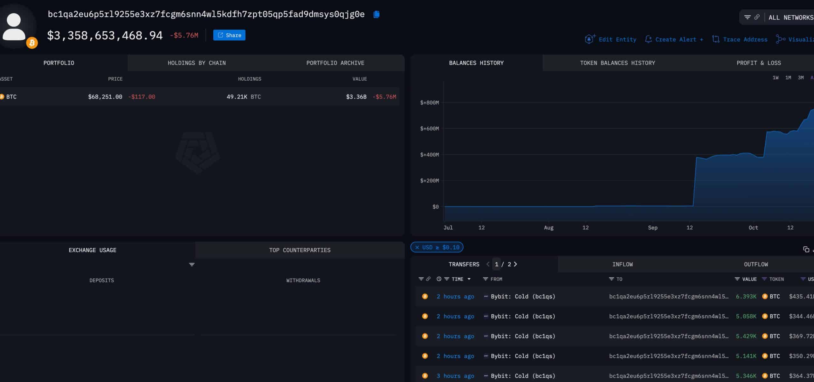Open the Bybit: Cold sender of 6.393K BTC transfer
Screen dimensions: 814x382
click(523, 296)
